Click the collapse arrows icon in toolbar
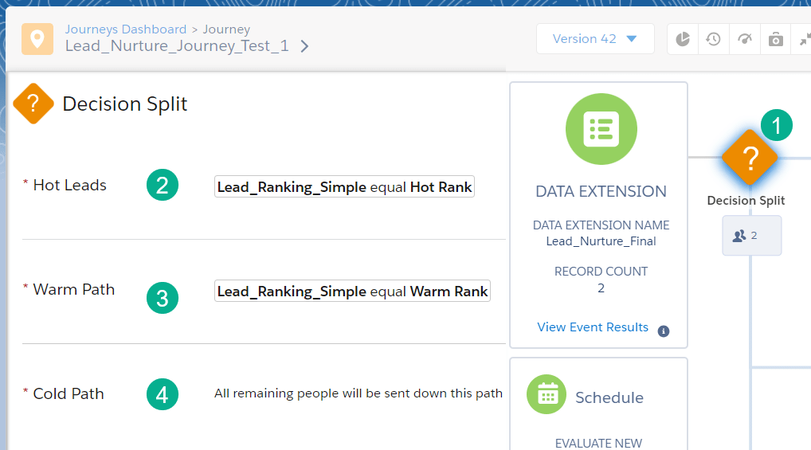The height and width of the screenshot is (450, 811). click(803, 39)
